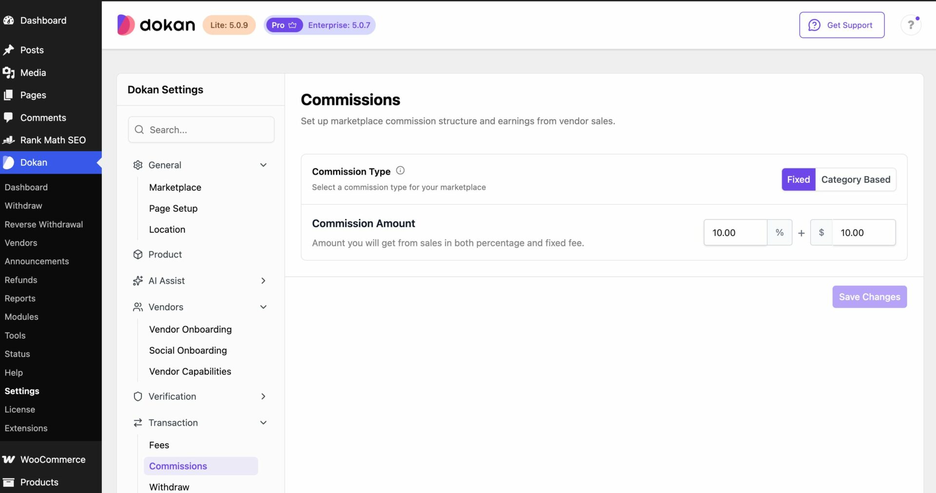Click the Pro crown badge
Image resolution: width=936 pixels, height=493 pixels.
[x=284, y=25]
